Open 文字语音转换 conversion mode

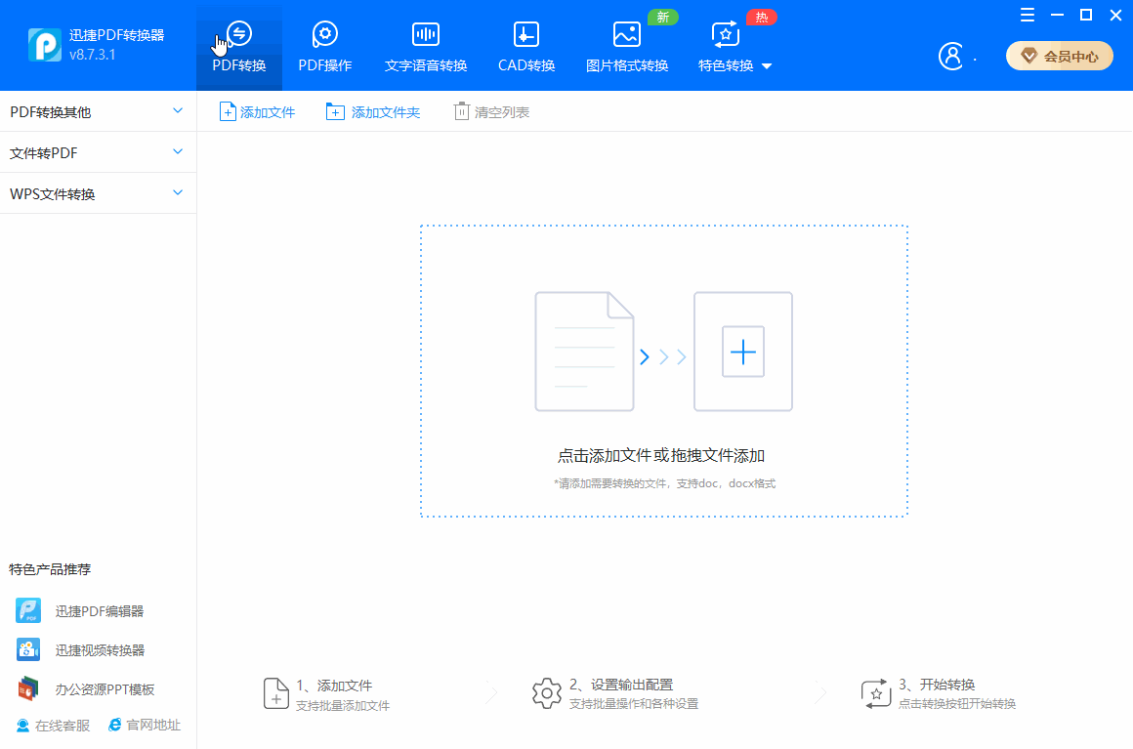tap(425, 45)
